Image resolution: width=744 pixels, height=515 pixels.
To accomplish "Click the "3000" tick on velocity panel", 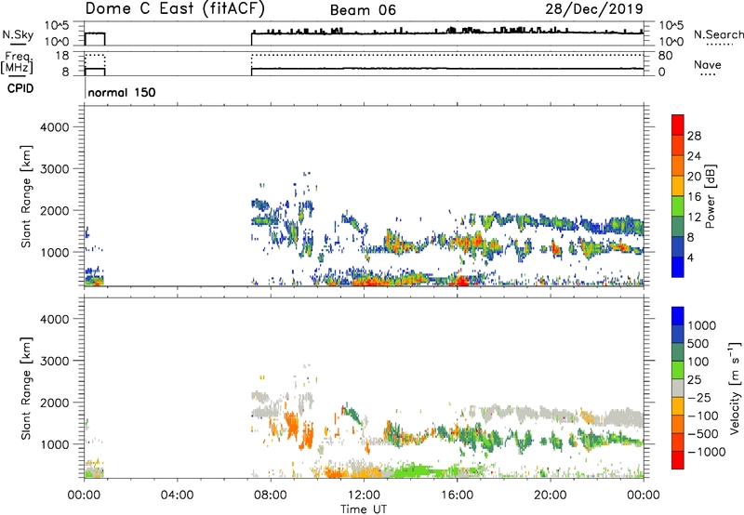I will pyautogui.click(x=55, y=361).
